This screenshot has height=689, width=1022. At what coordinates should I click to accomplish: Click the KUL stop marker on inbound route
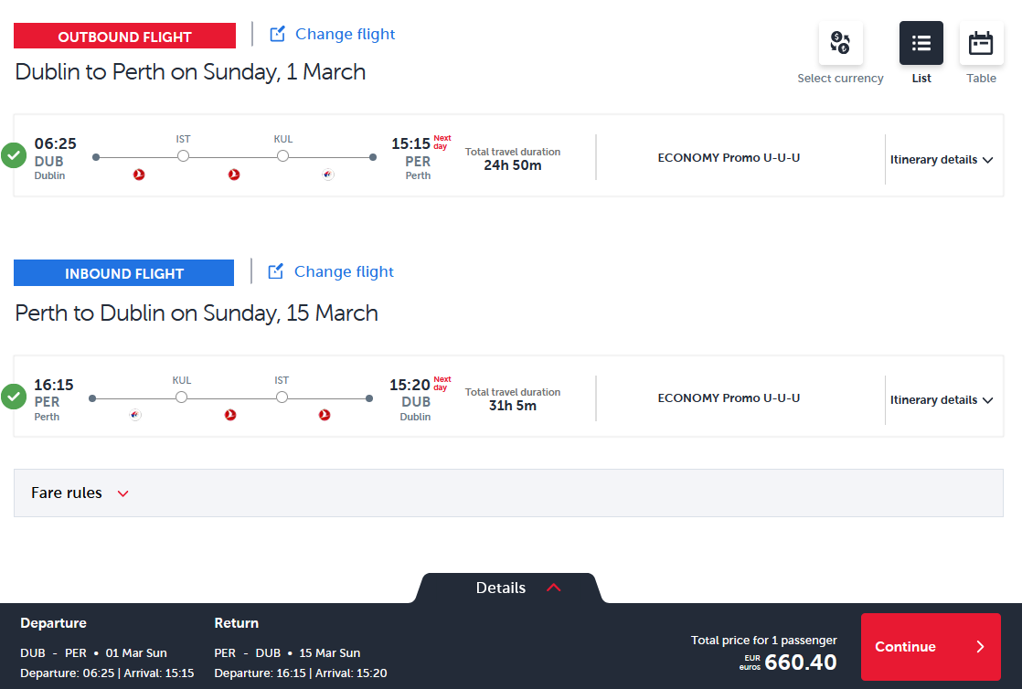(182, 397)
